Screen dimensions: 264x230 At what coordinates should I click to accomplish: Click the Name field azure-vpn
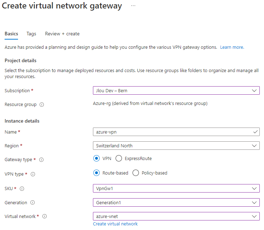click(x=176, y=132)
